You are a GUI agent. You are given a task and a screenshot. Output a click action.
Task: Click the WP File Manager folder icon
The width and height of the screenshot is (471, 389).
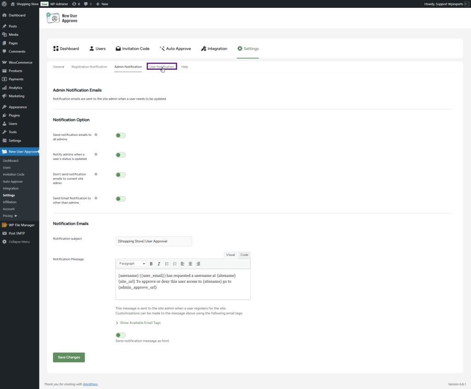[5, 225]
